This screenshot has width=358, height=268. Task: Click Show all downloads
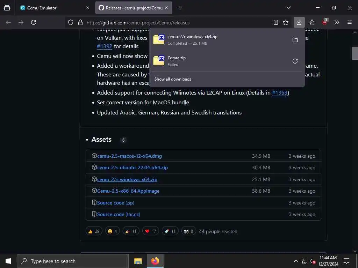173,79
